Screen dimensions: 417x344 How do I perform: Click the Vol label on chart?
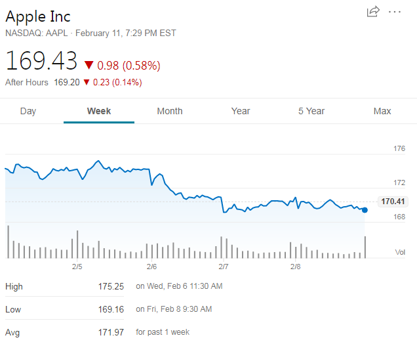tap(400, 252)
